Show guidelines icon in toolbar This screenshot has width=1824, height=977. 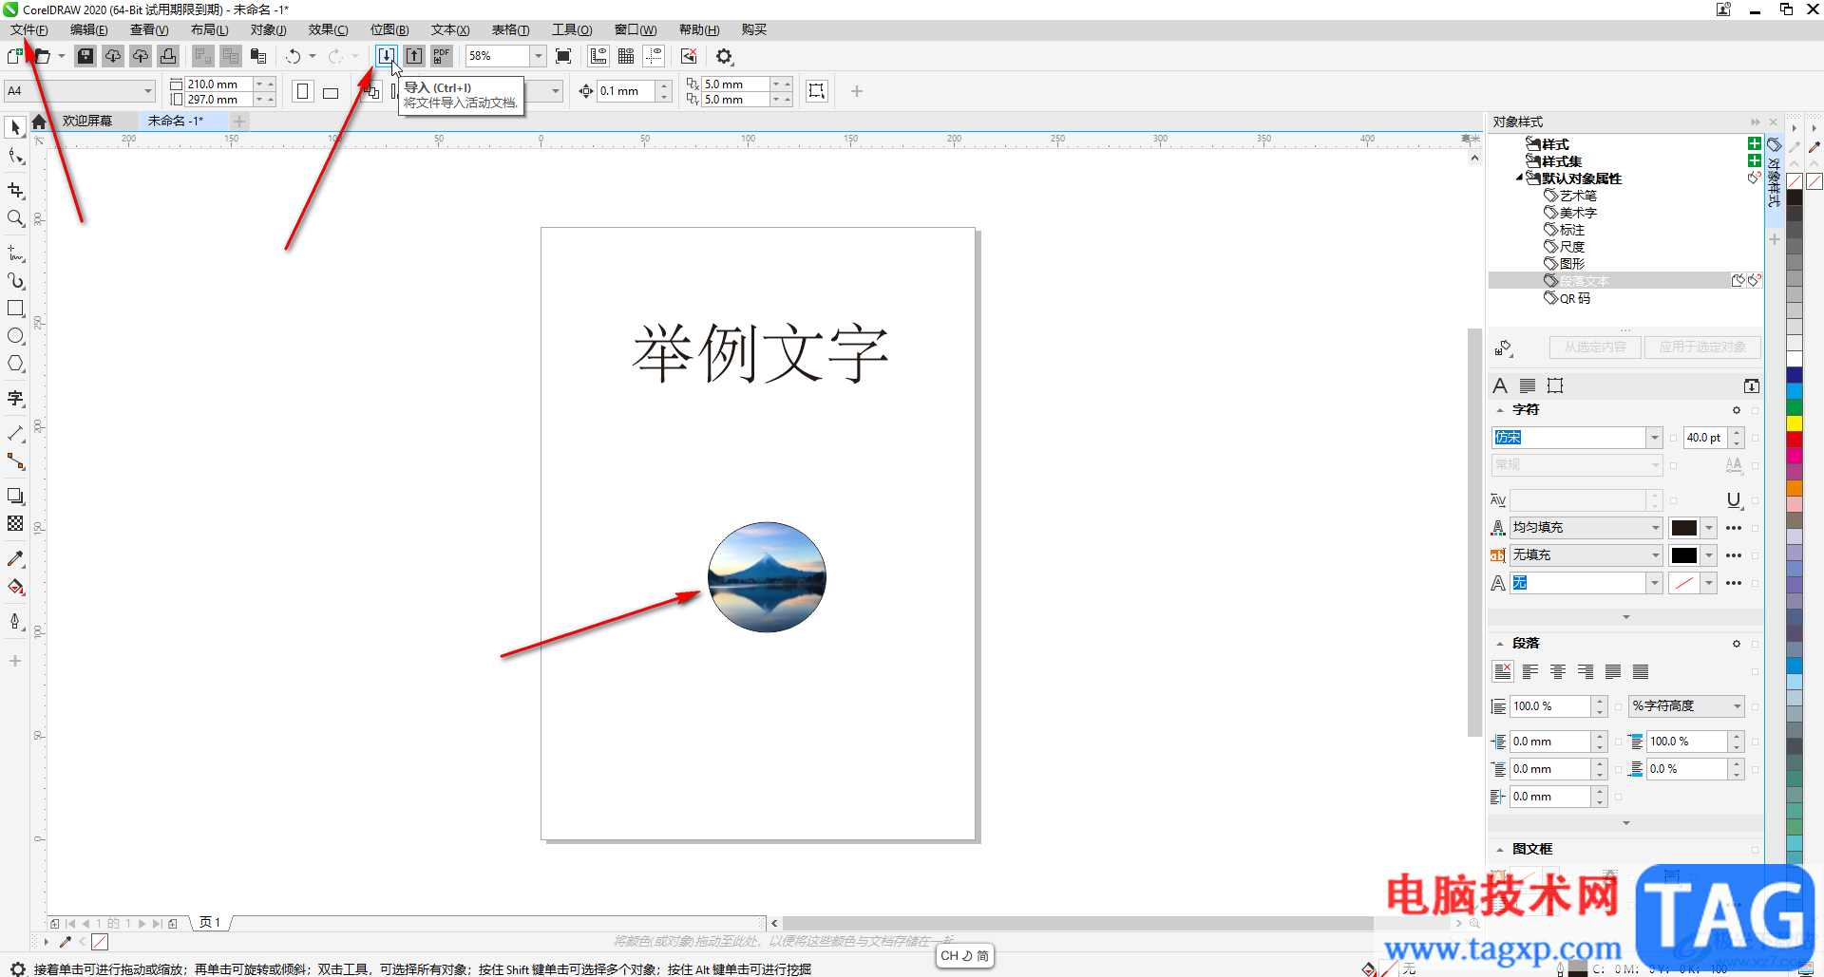pyautogui.click(x=654, y=56)
